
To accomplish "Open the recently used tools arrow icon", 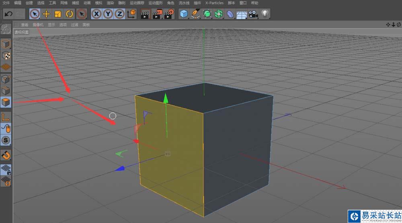I will 82,14.
